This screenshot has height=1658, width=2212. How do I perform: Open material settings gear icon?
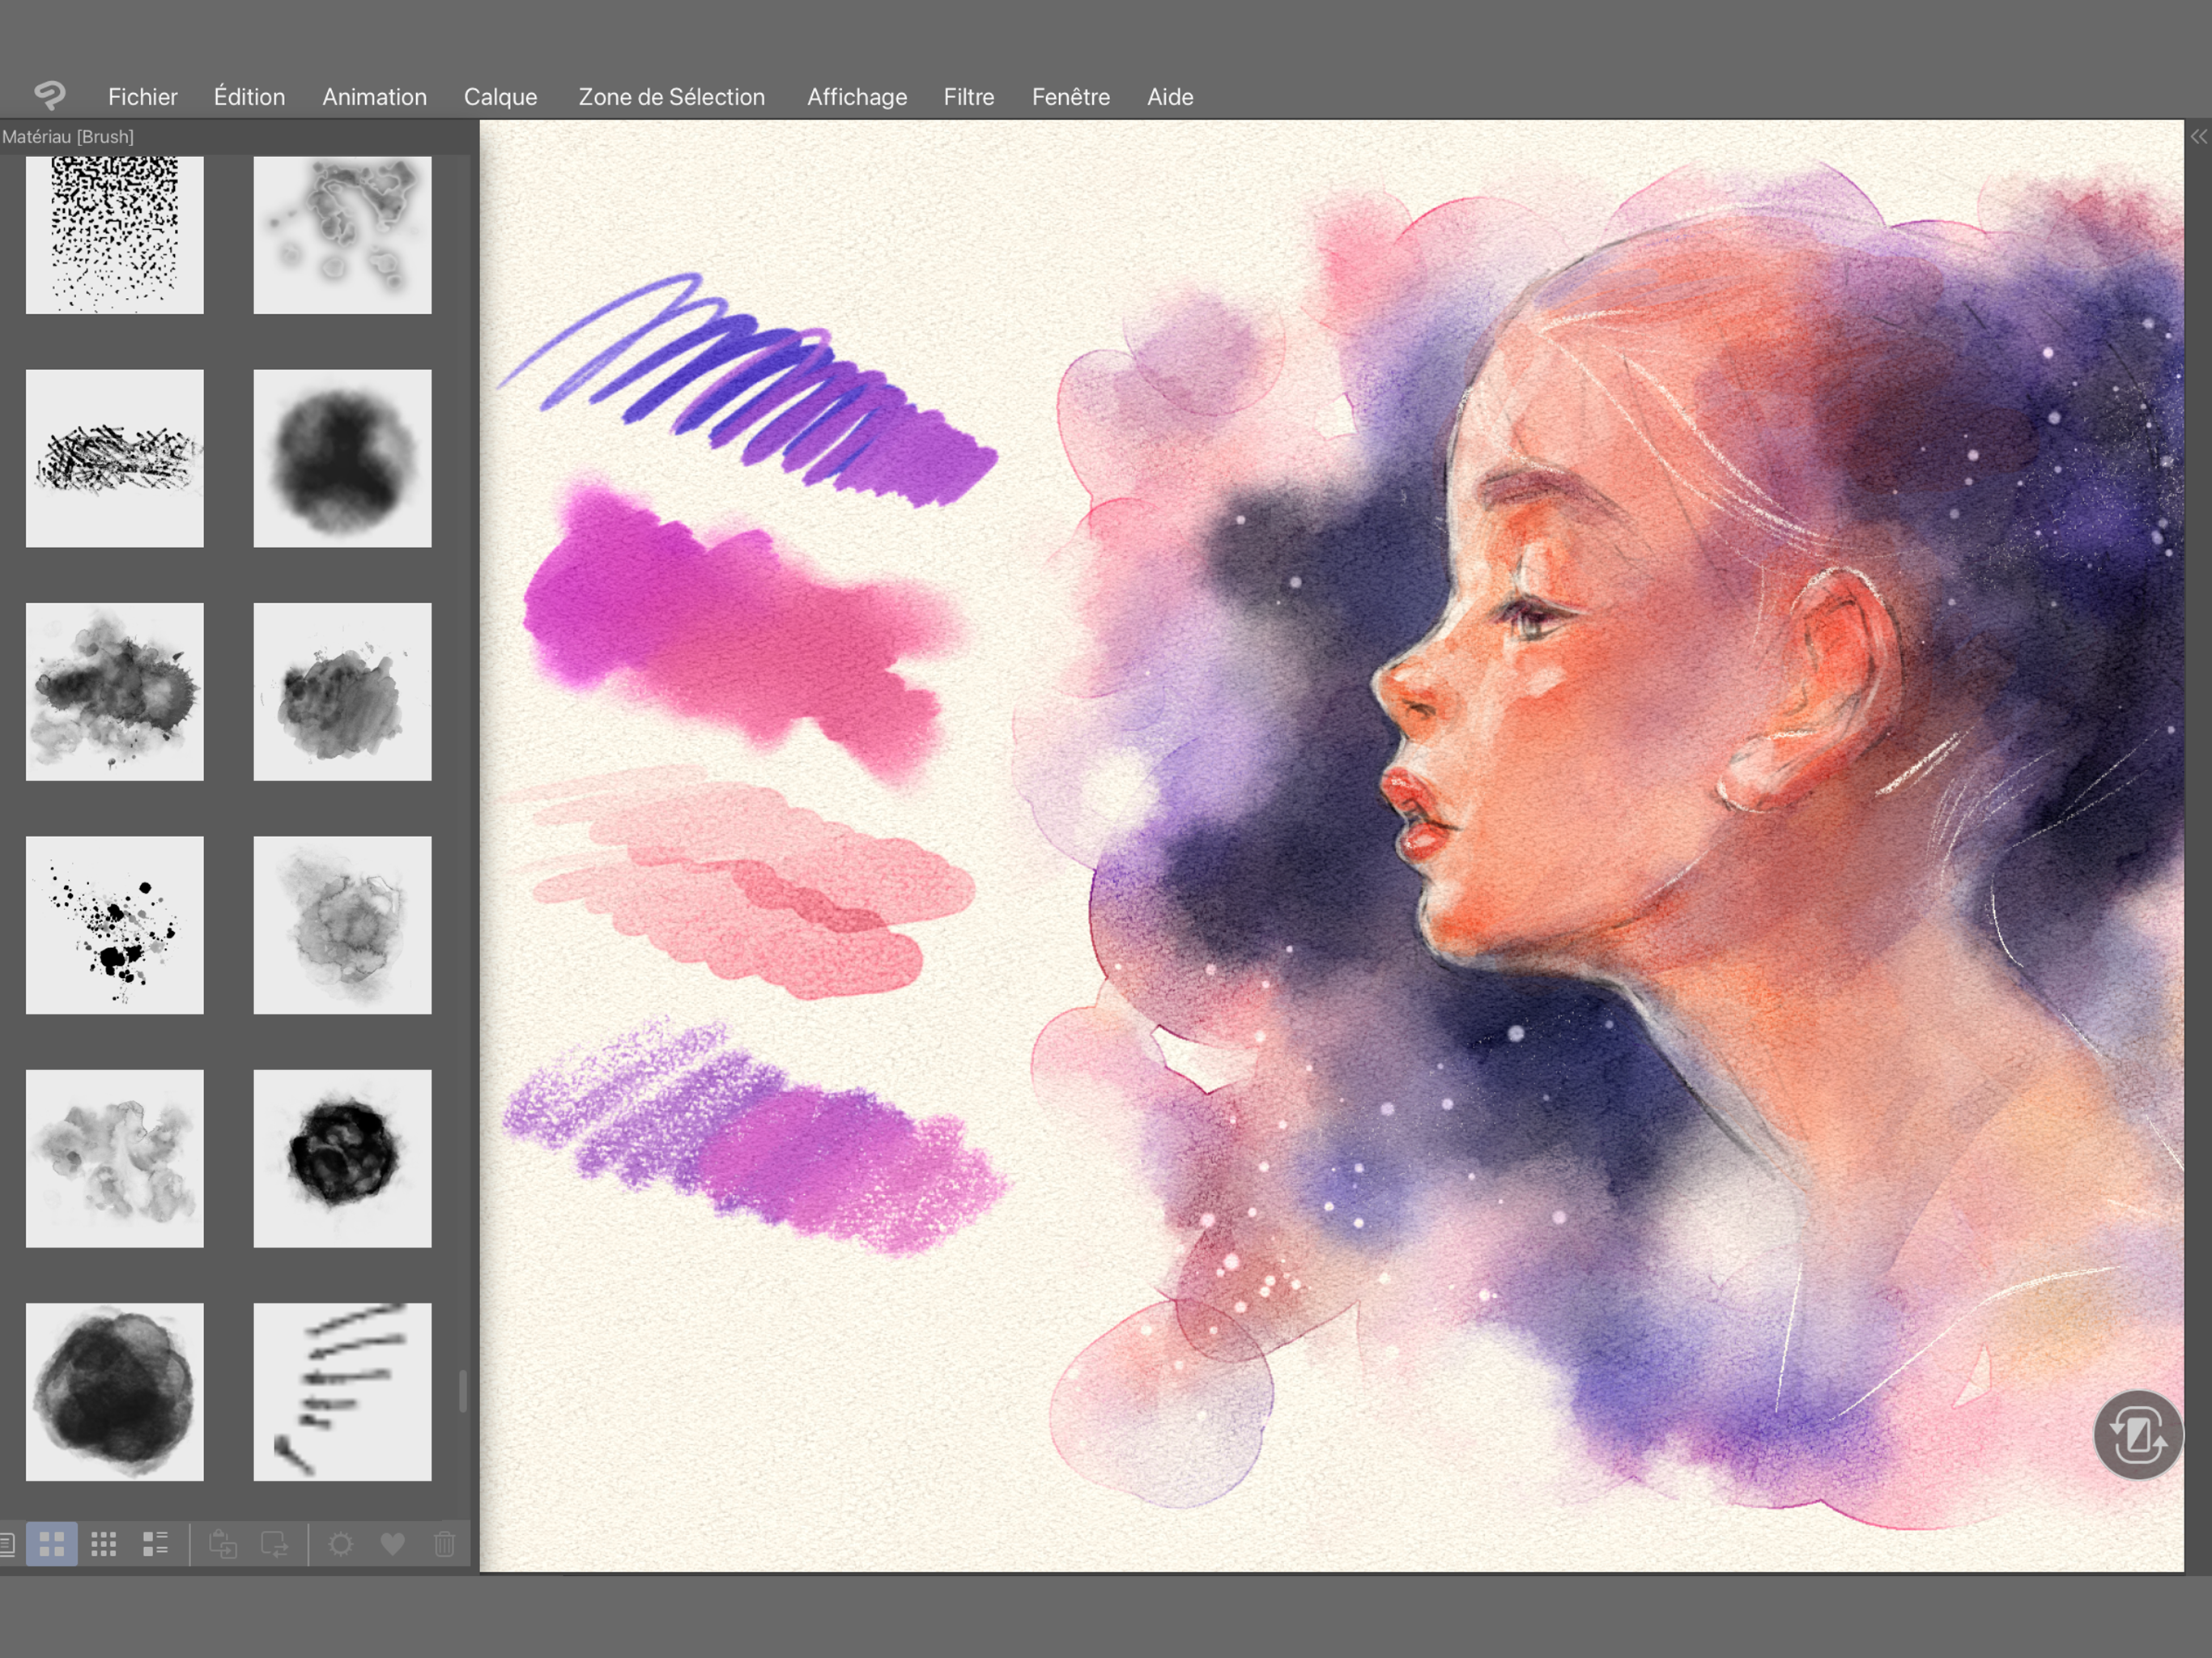tap(341, 1544)
